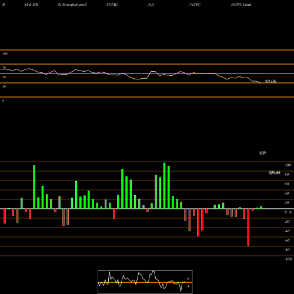Click the tallest red bar in MR histogram
This screenshot has height=294, width=294.
click(248, 227)
